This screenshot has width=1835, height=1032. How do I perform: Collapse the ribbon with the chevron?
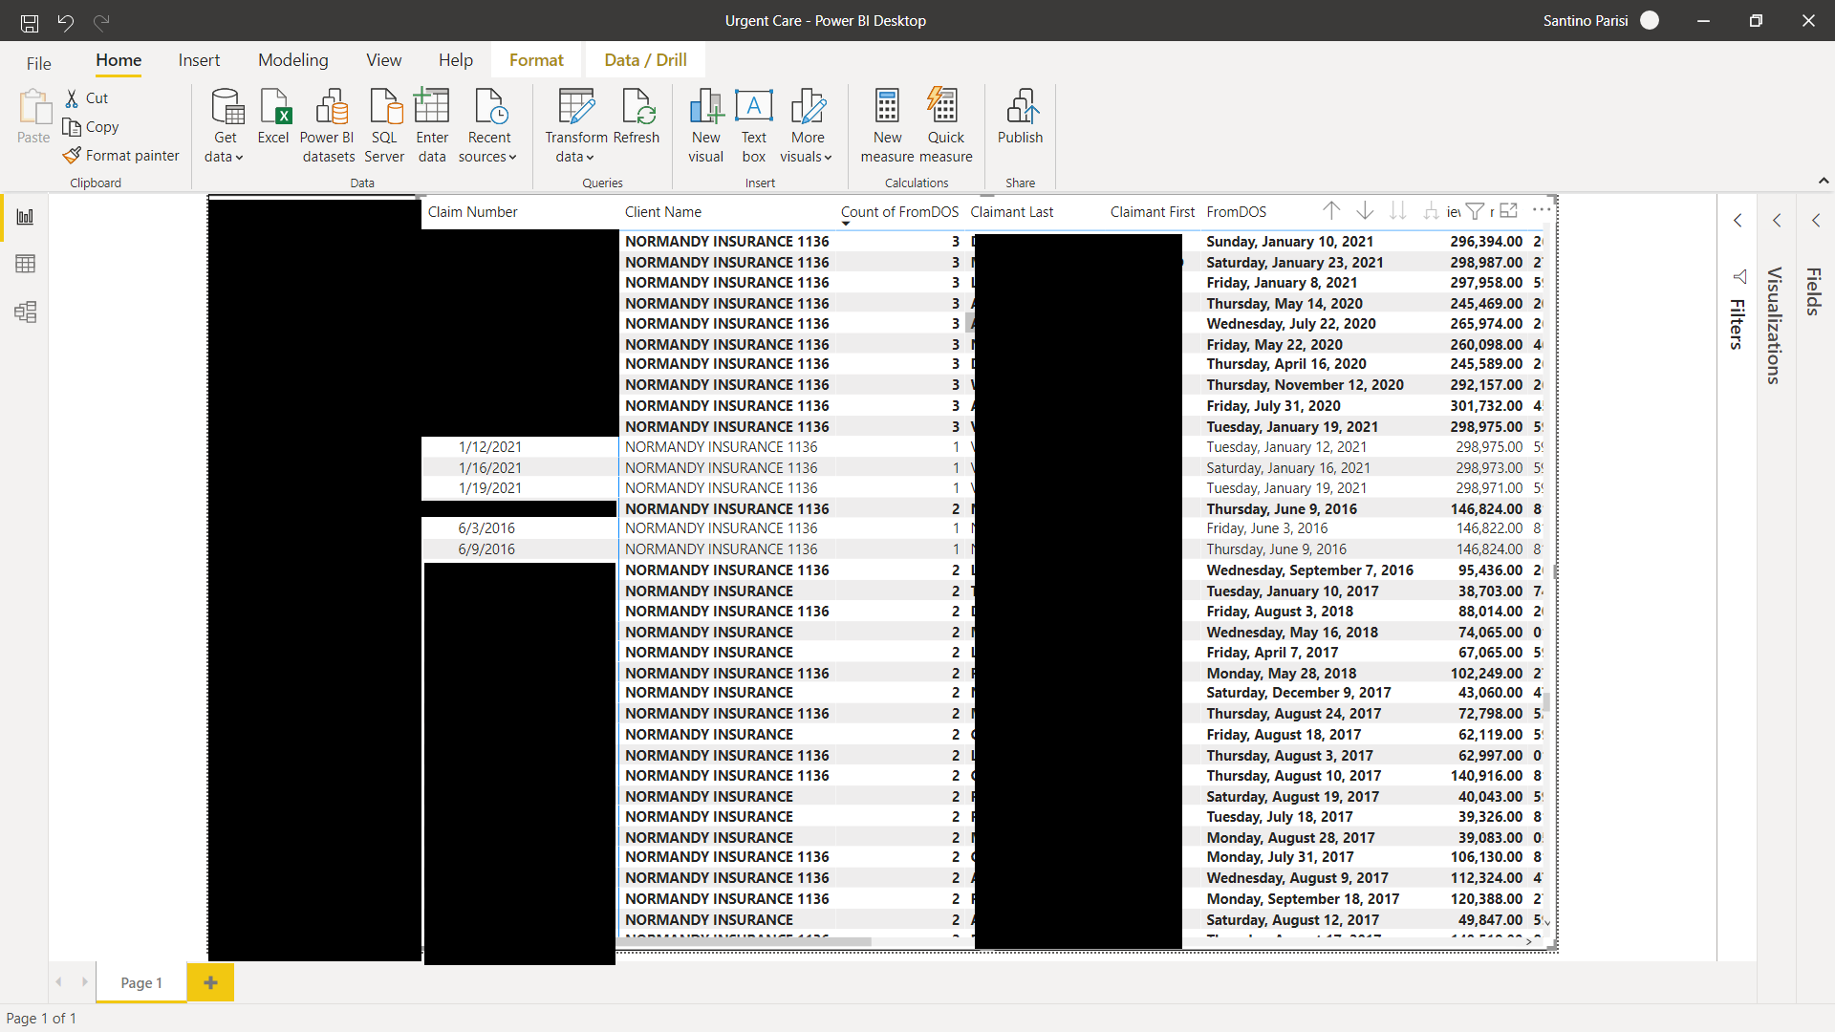click(1824, 181)
